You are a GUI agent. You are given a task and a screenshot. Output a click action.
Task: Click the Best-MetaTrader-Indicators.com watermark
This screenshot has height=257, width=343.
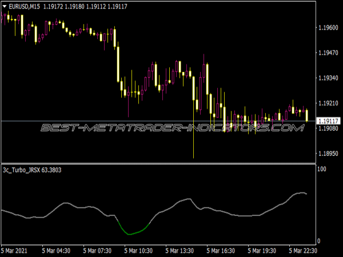click(171, 128)
